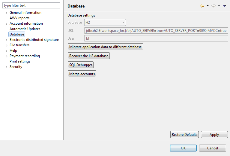
Task: Select Automatic Updates preference page
Action: (x=25, y=29)
